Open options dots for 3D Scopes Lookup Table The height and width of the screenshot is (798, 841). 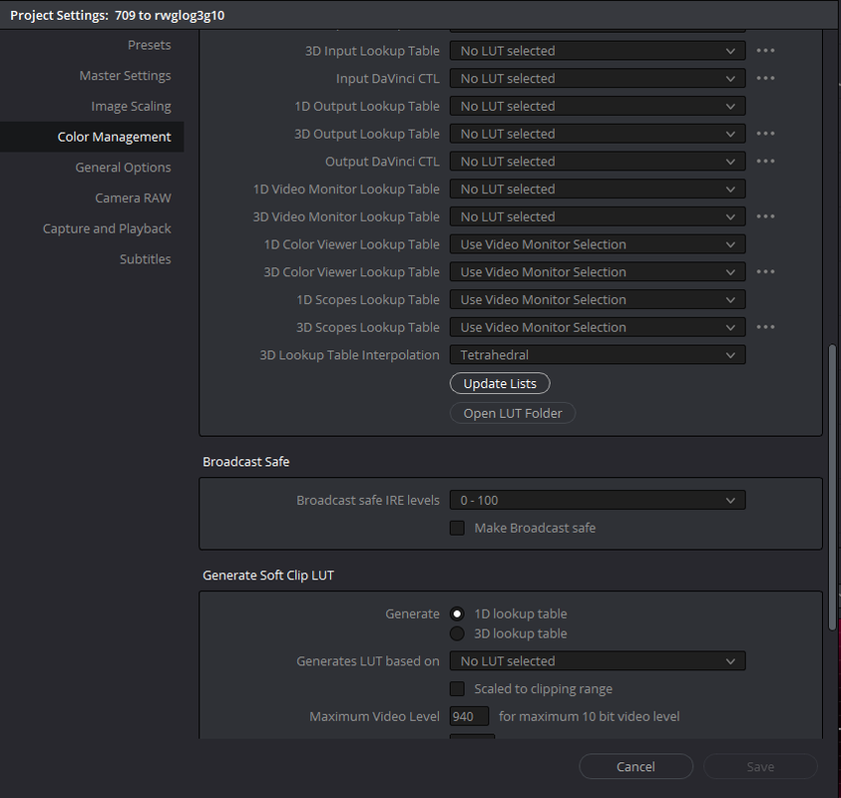pos(765,327)
